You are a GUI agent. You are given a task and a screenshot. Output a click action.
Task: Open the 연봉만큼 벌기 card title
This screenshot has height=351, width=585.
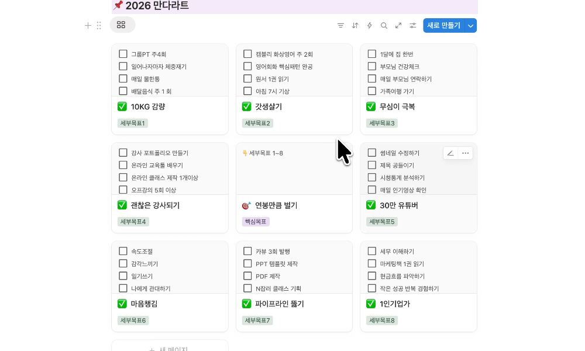tap(276, 205)
